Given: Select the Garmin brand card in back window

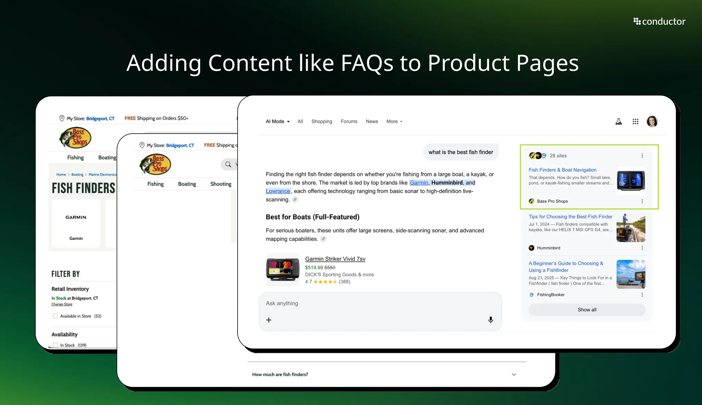Looking at the screenshot, I should (76, 223).
